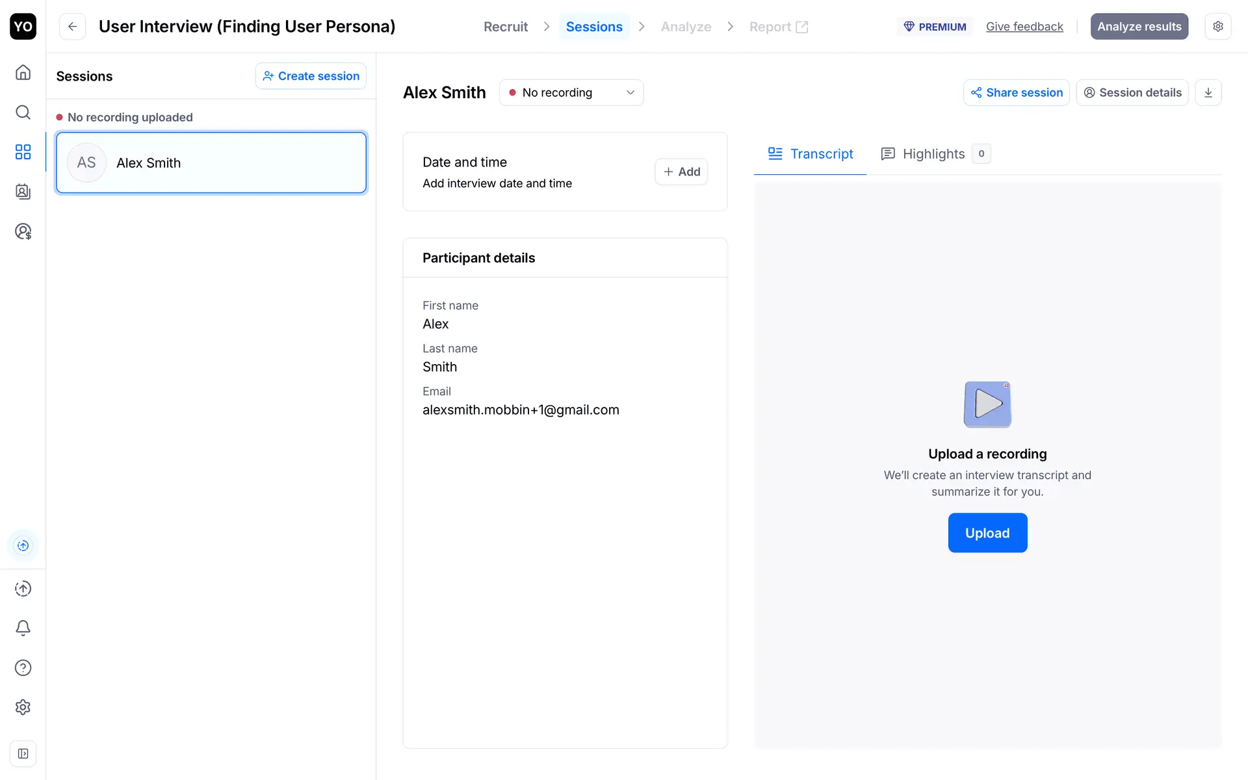Open search from the left sidebar
This screenshot has height=780, width=1248.
click(23, 112)
